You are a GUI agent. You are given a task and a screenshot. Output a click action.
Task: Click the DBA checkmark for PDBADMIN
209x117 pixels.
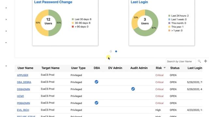pyautogui.click(x=97, y=103)
